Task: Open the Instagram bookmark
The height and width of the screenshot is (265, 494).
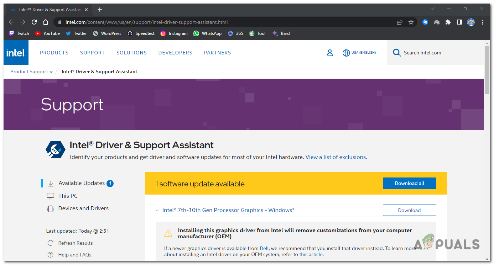Action: [174, 33]
